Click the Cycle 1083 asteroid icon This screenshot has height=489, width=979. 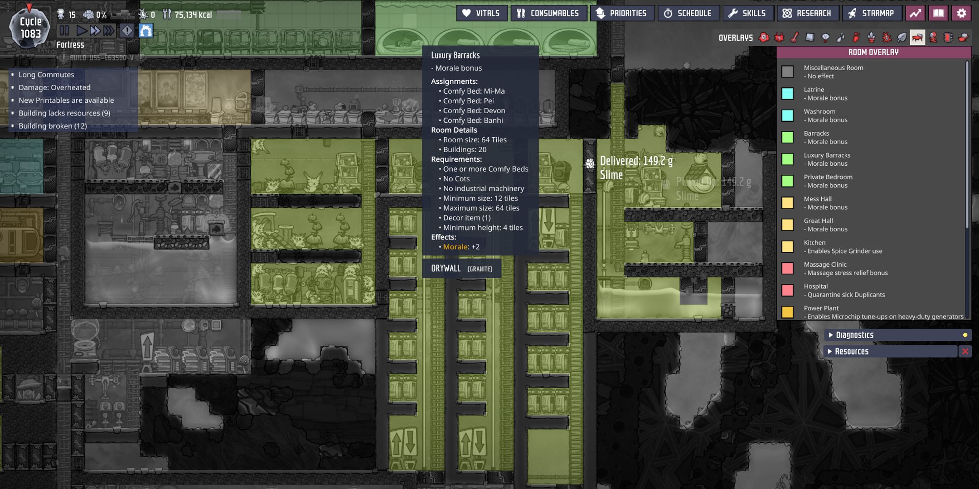tap(29, 27)
